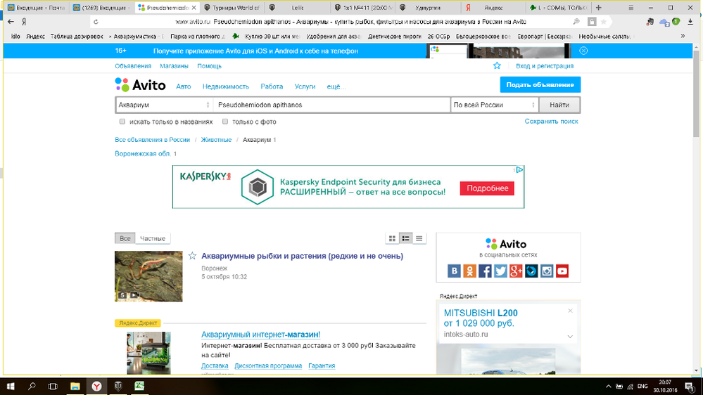Add the aquarium fish listing to favorites

192,256
